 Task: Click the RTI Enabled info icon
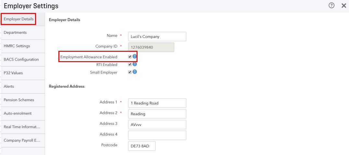tap(134, 64)
